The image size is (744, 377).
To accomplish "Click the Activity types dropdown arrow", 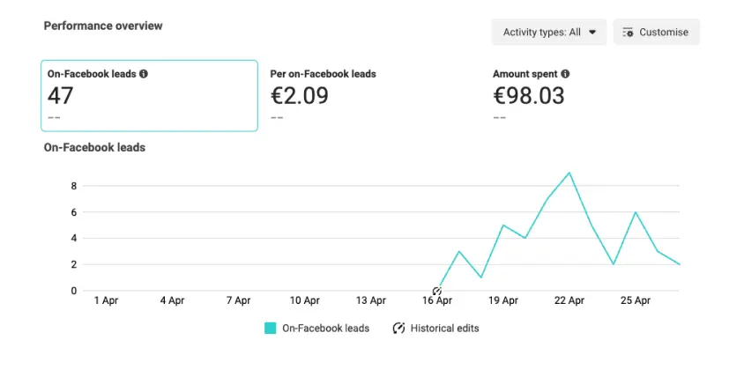I will pyautogui.click(x=592, y=33).
